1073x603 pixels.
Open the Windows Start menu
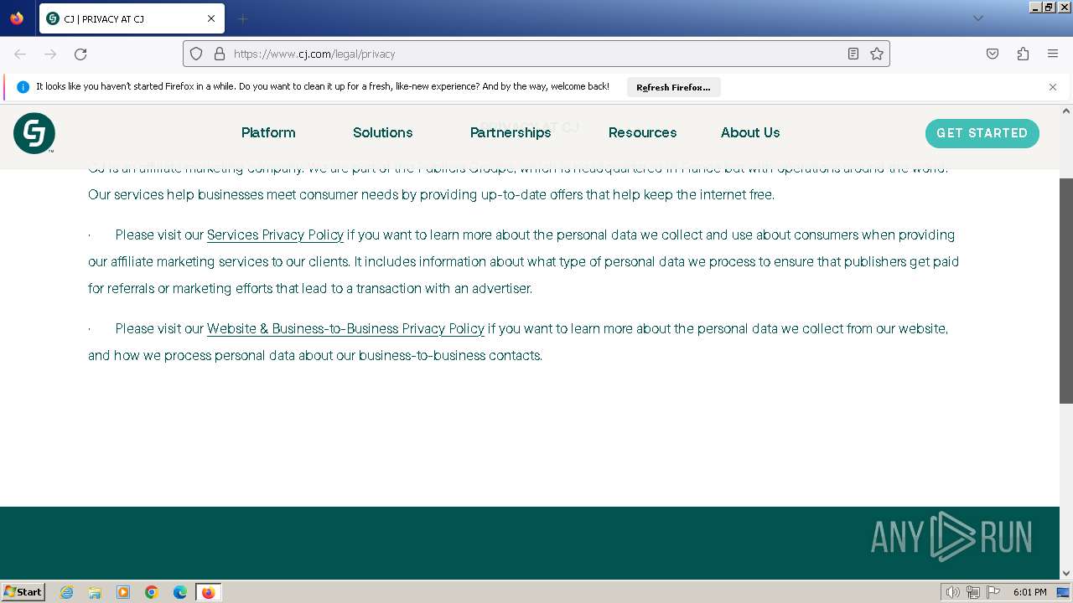click(x=23, y=591)
